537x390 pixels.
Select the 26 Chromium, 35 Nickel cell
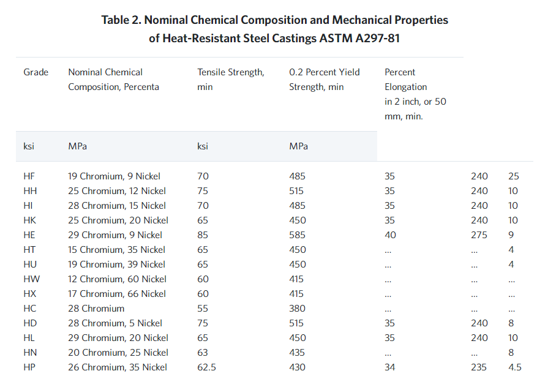tap(118, 367)
